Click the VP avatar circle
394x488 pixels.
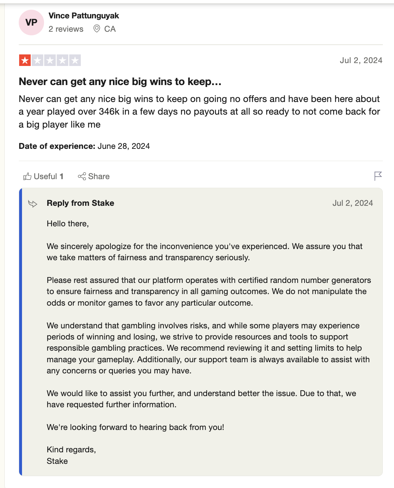click(x=31, y=22)
